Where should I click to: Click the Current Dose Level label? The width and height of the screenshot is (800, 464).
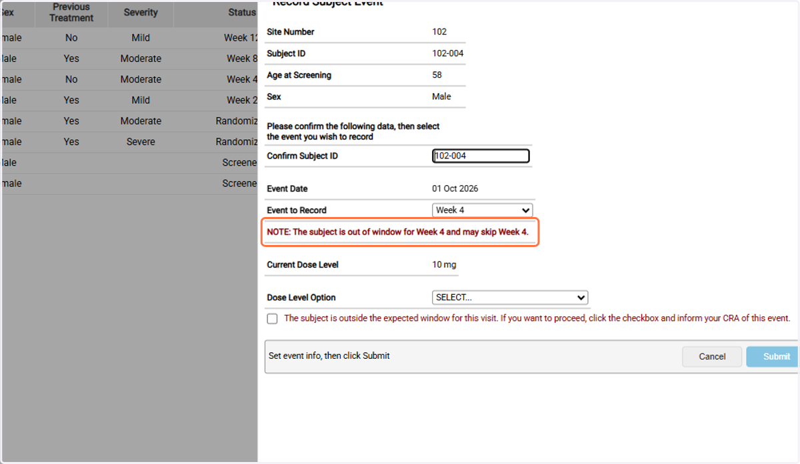(303, 265)
